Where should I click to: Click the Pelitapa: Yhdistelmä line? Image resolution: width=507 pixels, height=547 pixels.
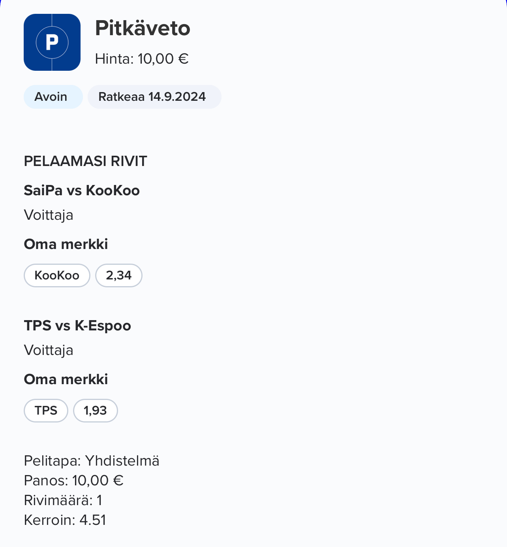pos(92,461)
